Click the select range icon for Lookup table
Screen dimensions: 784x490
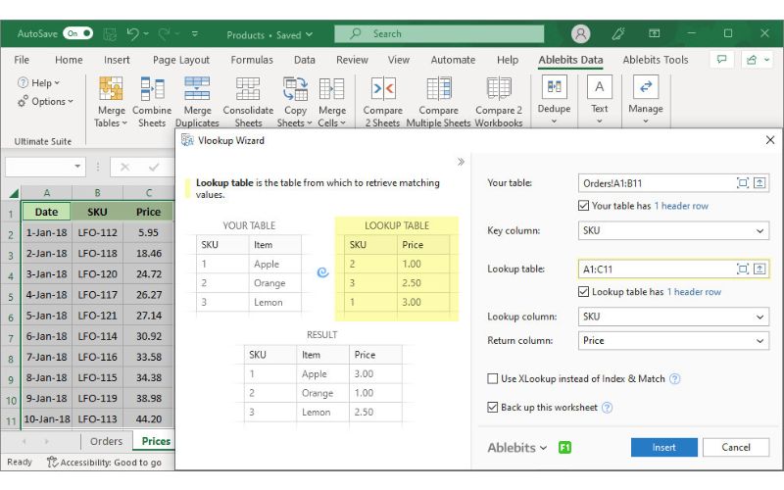pyautogui.click(x=743, y=269)
